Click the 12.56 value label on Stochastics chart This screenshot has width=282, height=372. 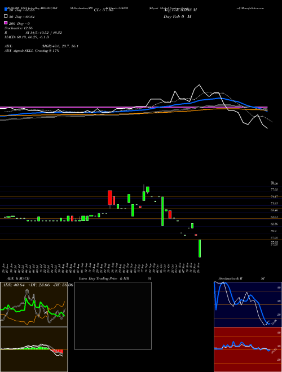[274, 322]
